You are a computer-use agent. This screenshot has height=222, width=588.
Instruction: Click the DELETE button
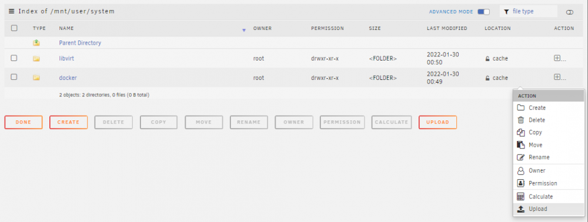pyautogui.click(x=113, y=122)
